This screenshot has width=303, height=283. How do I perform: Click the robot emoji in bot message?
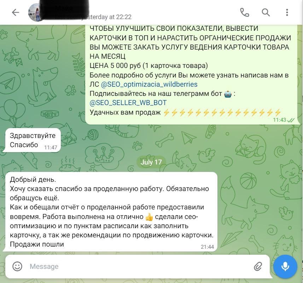coord(228,94)
